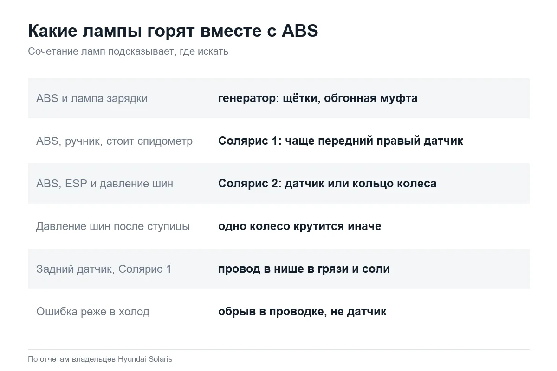Click the cell 'Ошибка реже в холод'
Viewport: 557px width, 371px height.
pos(93,312)
